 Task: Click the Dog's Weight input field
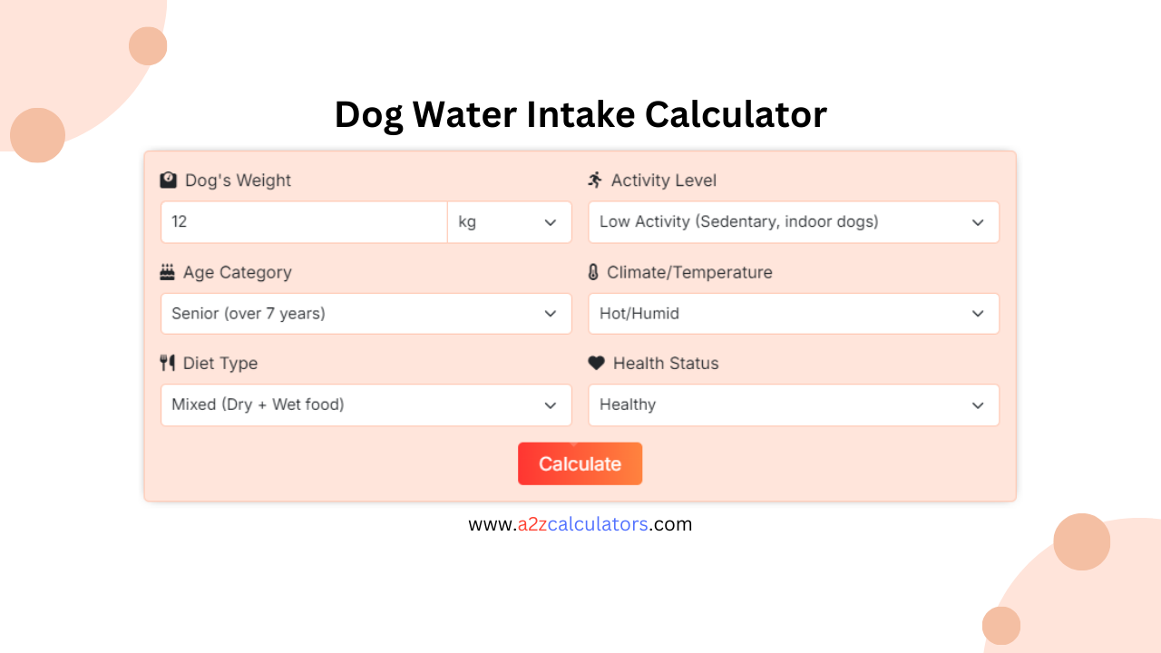303,222
